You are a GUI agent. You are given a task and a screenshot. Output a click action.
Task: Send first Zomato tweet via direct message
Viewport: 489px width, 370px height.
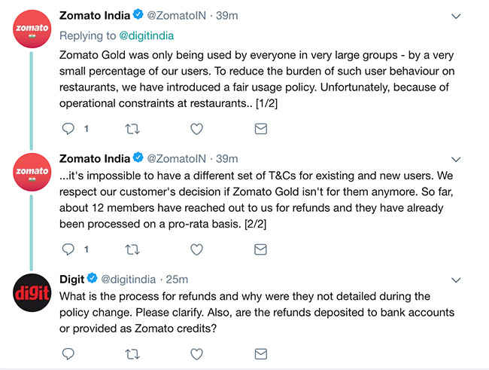261,129
